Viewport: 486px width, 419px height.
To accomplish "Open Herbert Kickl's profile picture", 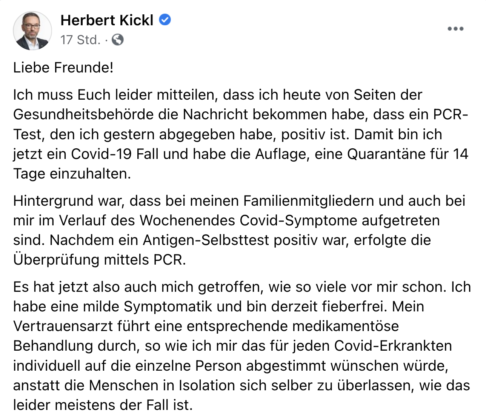I will (32, 31).
